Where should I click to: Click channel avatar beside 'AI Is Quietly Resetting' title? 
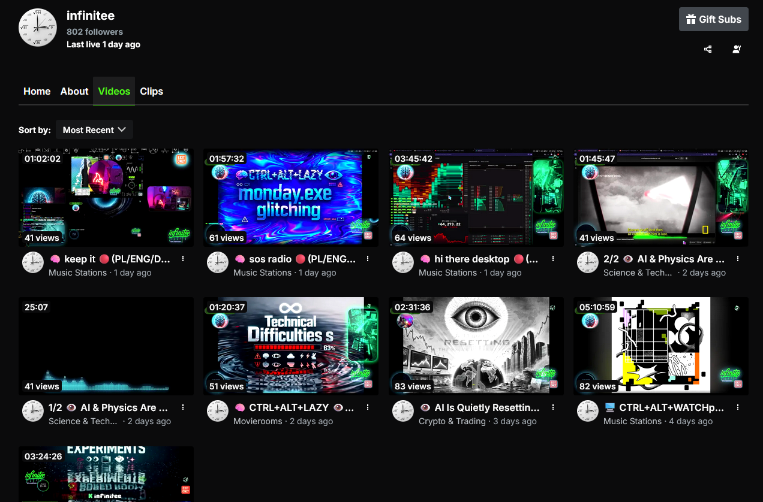click(403, 411)
